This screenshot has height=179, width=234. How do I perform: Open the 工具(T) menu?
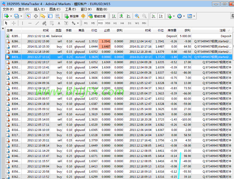point(71,9)
